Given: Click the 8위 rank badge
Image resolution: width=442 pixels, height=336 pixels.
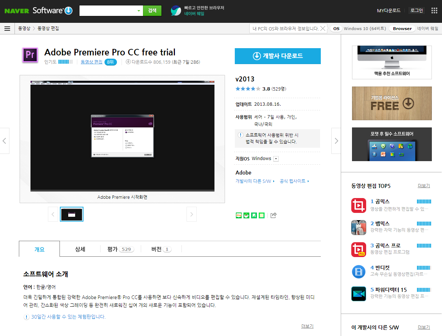Looking at the screenshot, I should coord(111,62).
